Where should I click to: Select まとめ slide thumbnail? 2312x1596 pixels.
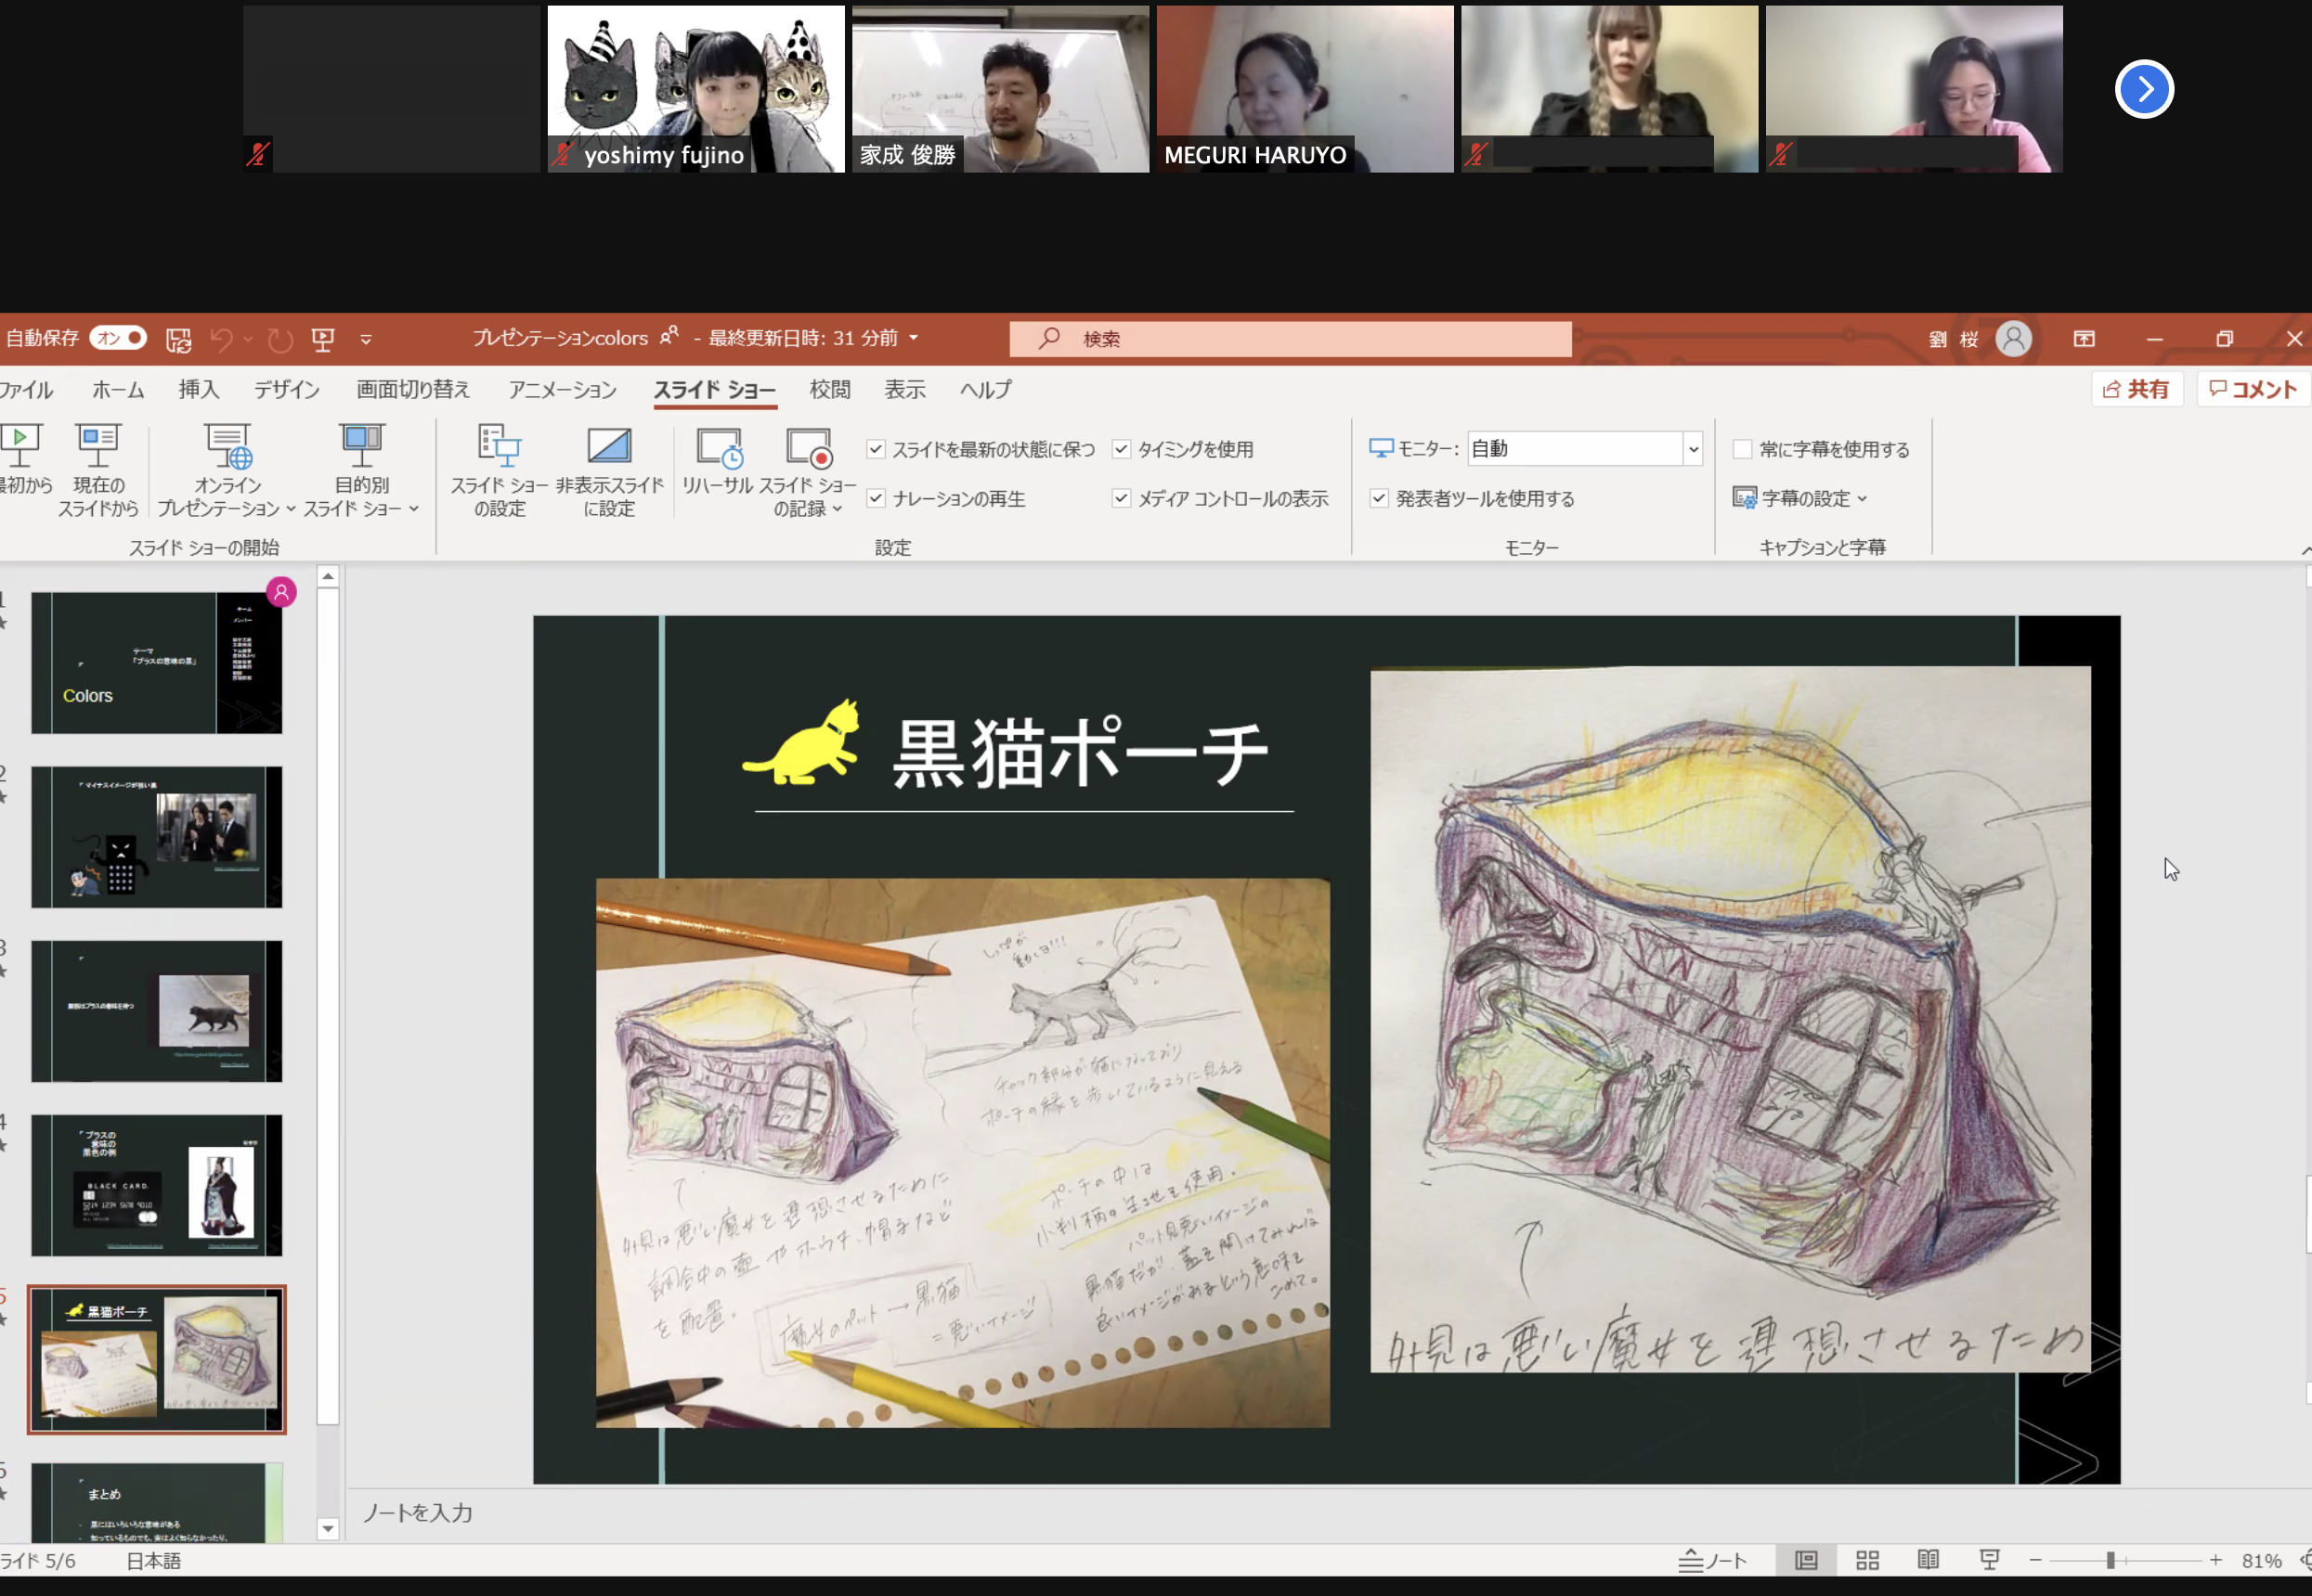point(156,1503)
